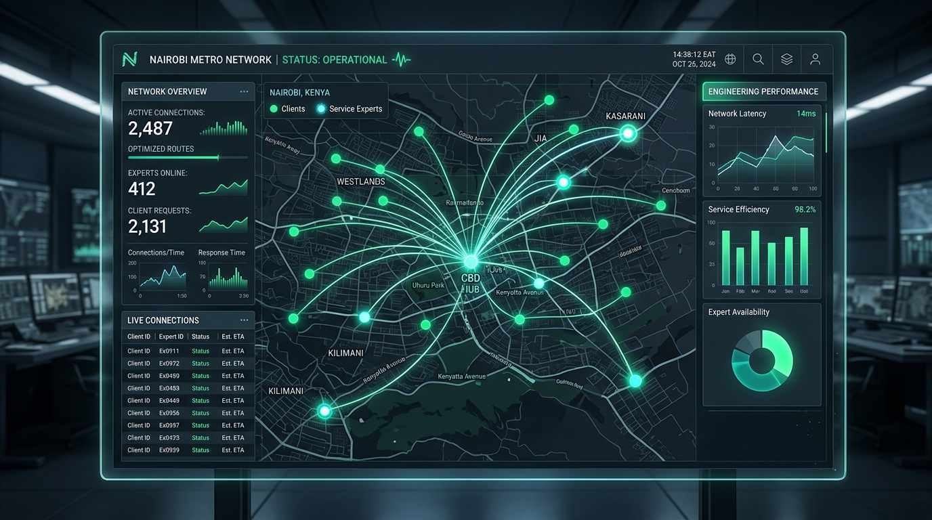Open the user profile icon

click(815, 60)
